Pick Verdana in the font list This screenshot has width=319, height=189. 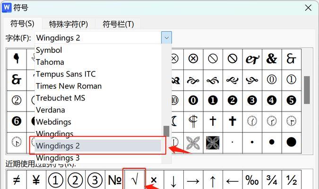(x=99, y=110)
